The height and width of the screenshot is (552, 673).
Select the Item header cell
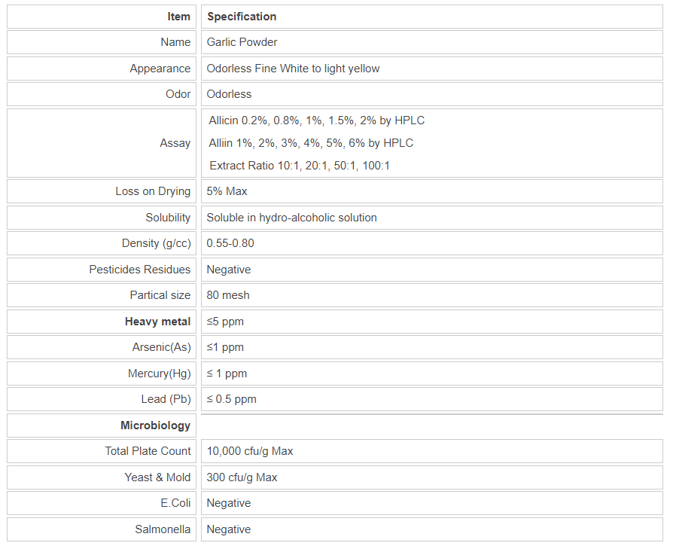tap(178, 17)
